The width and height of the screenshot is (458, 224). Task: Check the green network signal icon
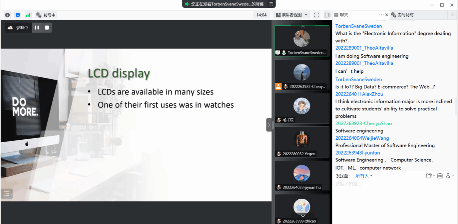point(28,15)
